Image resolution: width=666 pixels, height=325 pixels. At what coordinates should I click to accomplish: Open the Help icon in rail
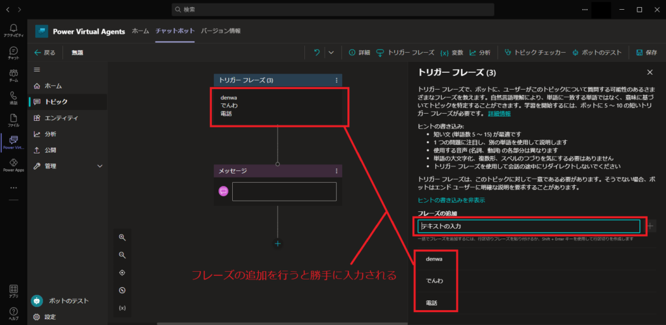click(x=13, y=314)
